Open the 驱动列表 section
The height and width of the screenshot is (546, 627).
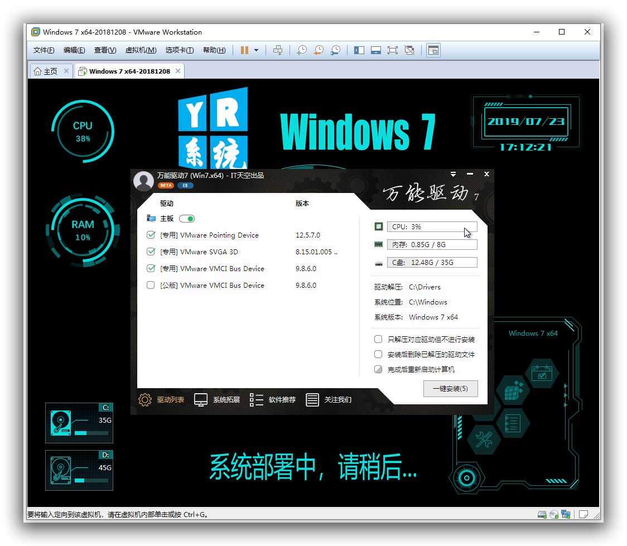coord(170,400)
